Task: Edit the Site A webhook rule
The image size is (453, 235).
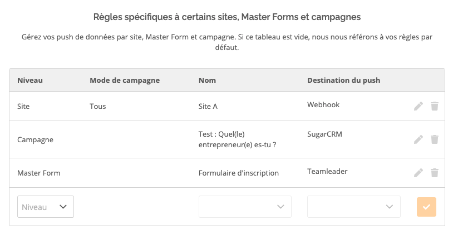Action: coord(418,106)
